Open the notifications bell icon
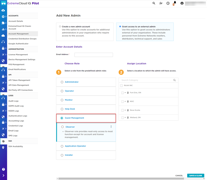The image size is (207, 180). (x=175, y=3)
